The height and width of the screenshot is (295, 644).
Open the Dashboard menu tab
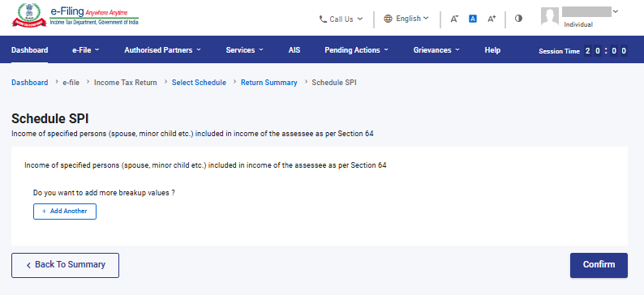point(29,50)
